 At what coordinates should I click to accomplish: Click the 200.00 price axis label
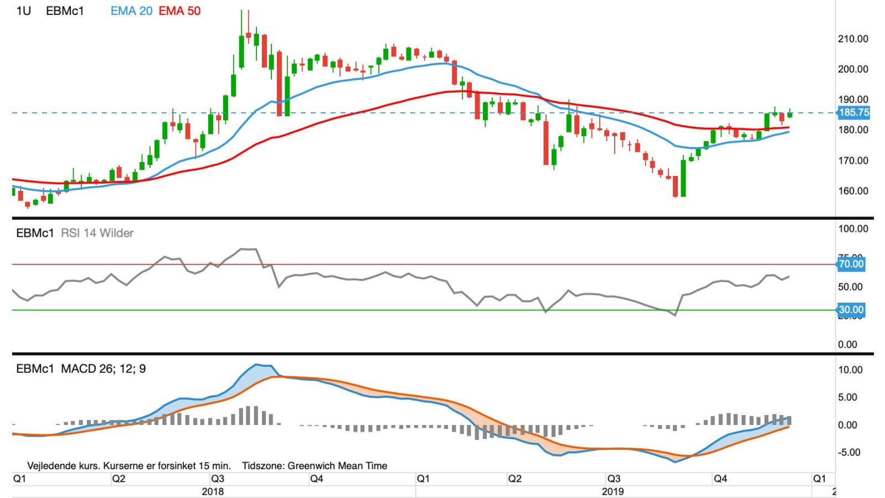pos(853,69)
